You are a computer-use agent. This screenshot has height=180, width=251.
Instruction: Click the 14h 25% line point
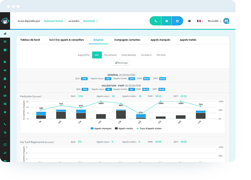pos(141,114)
